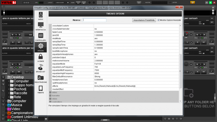217x122 pixels.
Task: Select the rampStartTime option row
Action: coord(115,42)
